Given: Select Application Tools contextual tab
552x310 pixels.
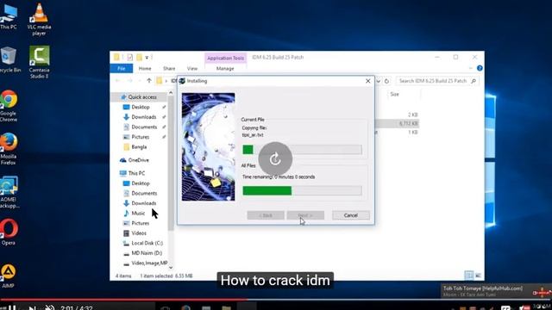Looking at the screenshot, I should 225,58.
